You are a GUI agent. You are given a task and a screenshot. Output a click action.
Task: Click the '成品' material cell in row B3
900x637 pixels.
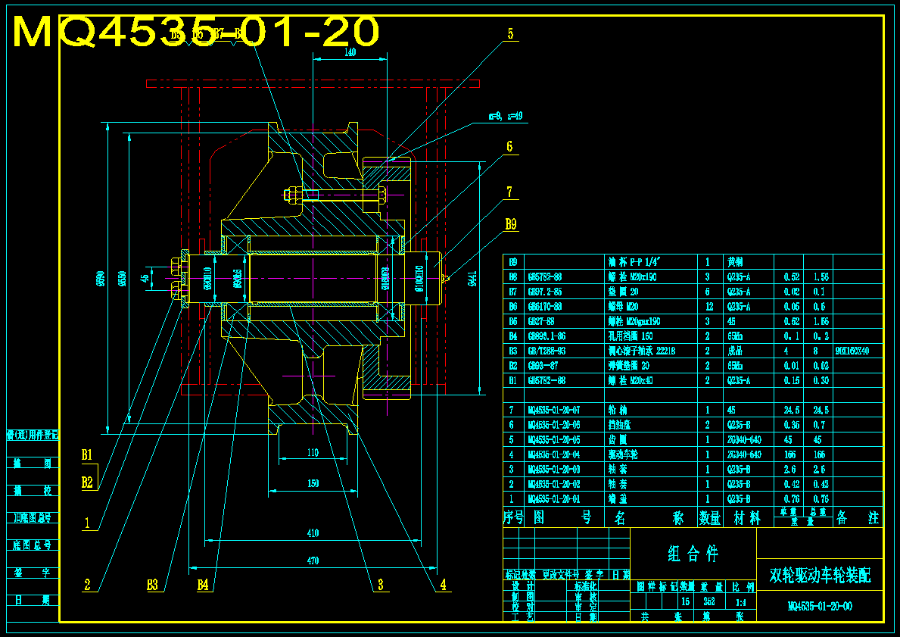(x=735, y=351)
